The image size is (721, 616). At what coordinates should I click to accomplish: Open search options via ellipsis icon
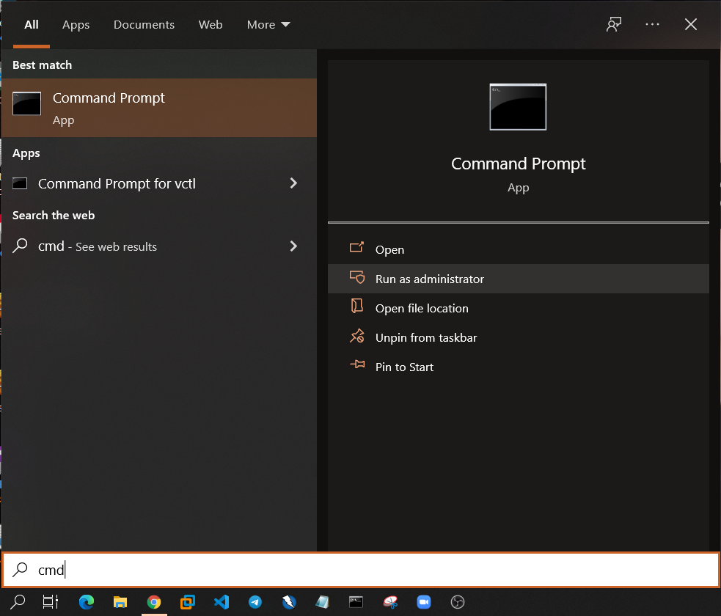652,23
